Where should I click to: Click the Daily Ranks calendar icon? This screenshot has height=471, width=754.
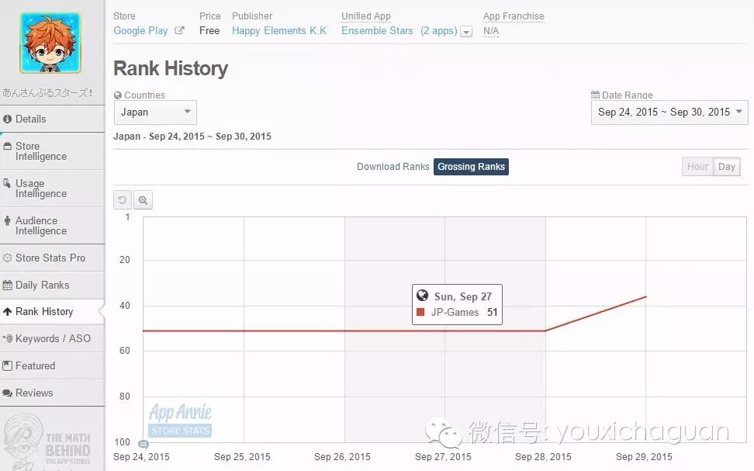pos(7,285)
